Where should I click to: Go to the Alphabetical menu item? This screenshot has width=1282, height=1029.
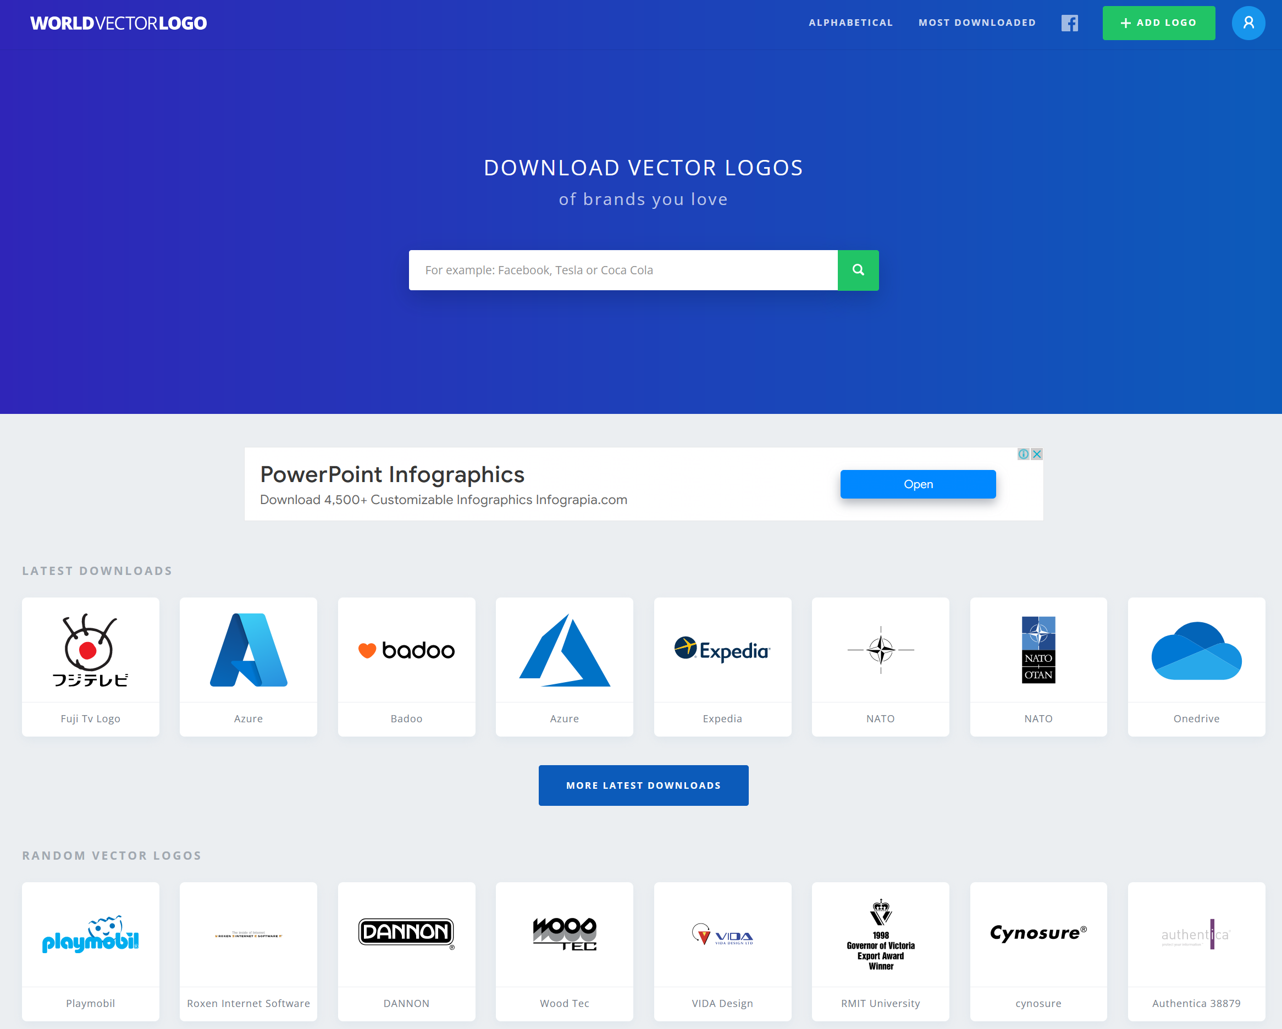850,23
